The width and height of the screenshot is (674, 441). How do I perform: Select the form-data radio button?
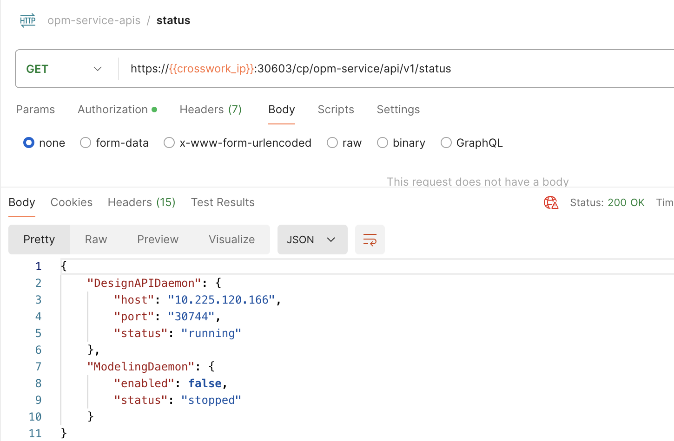86,143
